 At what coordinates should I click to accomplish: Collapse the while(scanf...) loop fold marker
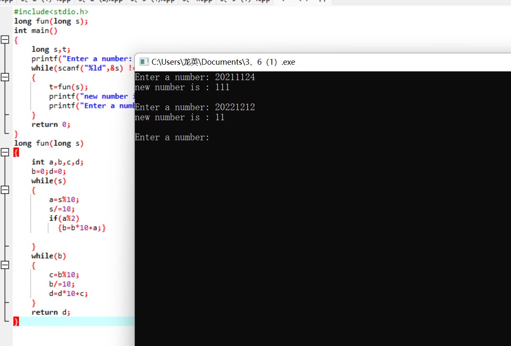(5, 78)
